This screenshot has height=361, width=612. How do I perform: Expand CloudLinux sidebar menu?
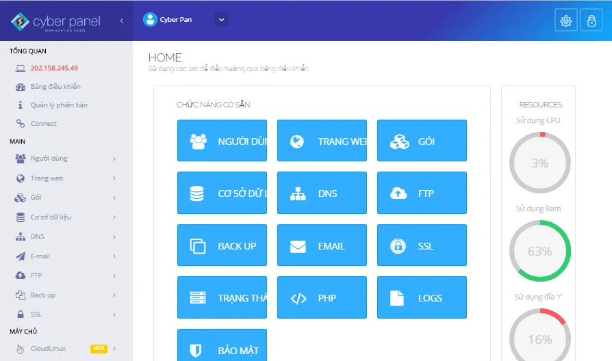pos(66,349)
